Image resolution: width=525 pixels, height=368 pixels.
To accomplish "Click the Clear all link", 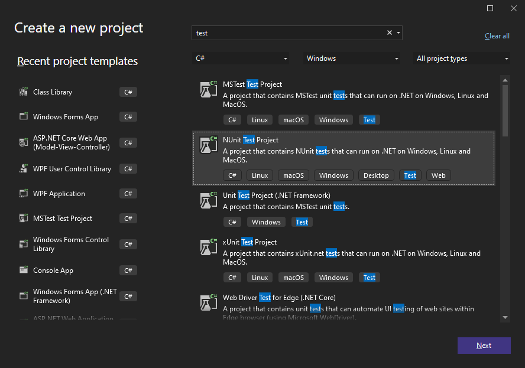I will click(497, 36).
